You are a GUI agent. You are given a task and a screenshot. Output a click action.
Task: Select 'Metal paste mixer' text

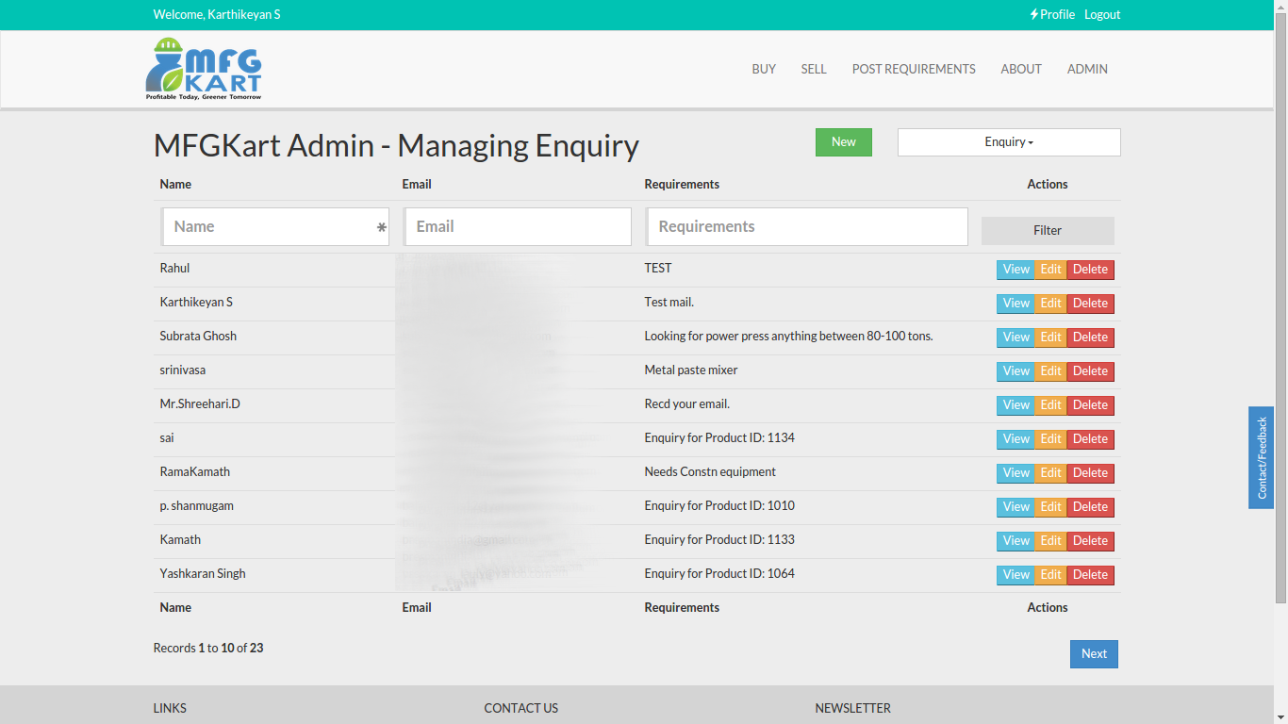pos(691,370)
